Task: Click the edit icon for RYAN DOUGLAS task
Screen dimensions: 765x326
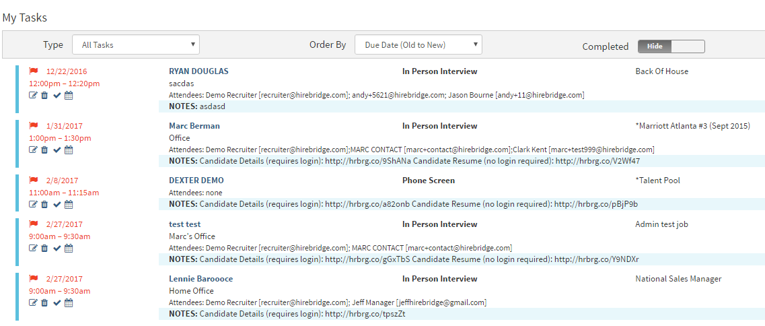Action: 33,96
